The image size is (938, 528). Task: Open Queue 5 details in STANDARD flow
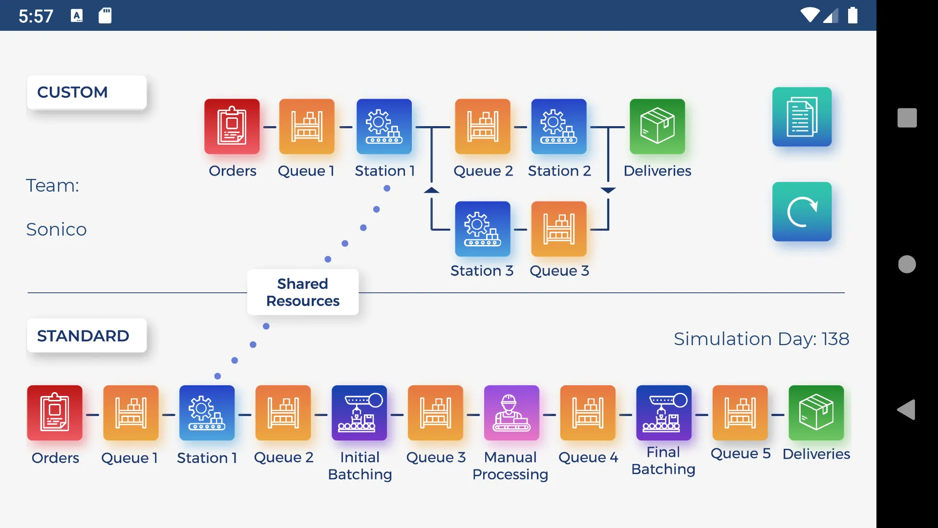coord(740,413)
